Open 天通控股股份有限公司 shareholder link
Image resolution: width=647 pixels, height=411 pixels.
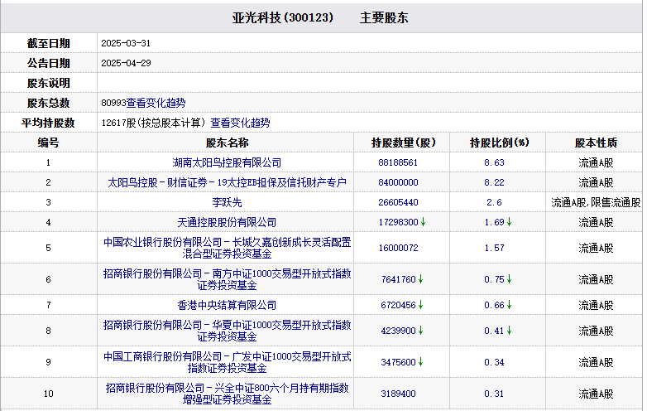coord(227,222)
